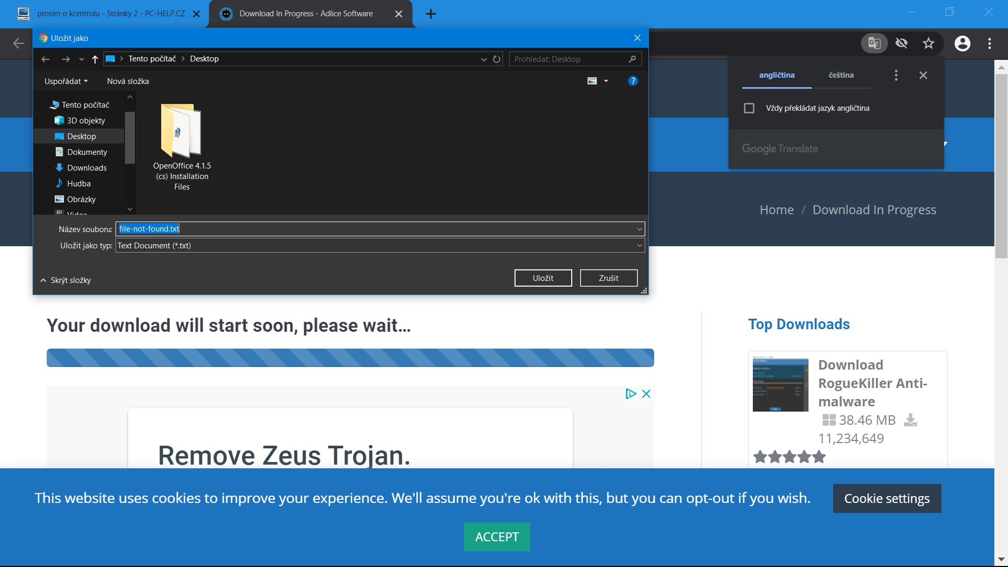Expand the Uspořádat dropdown menu

[x=66, y=81]
